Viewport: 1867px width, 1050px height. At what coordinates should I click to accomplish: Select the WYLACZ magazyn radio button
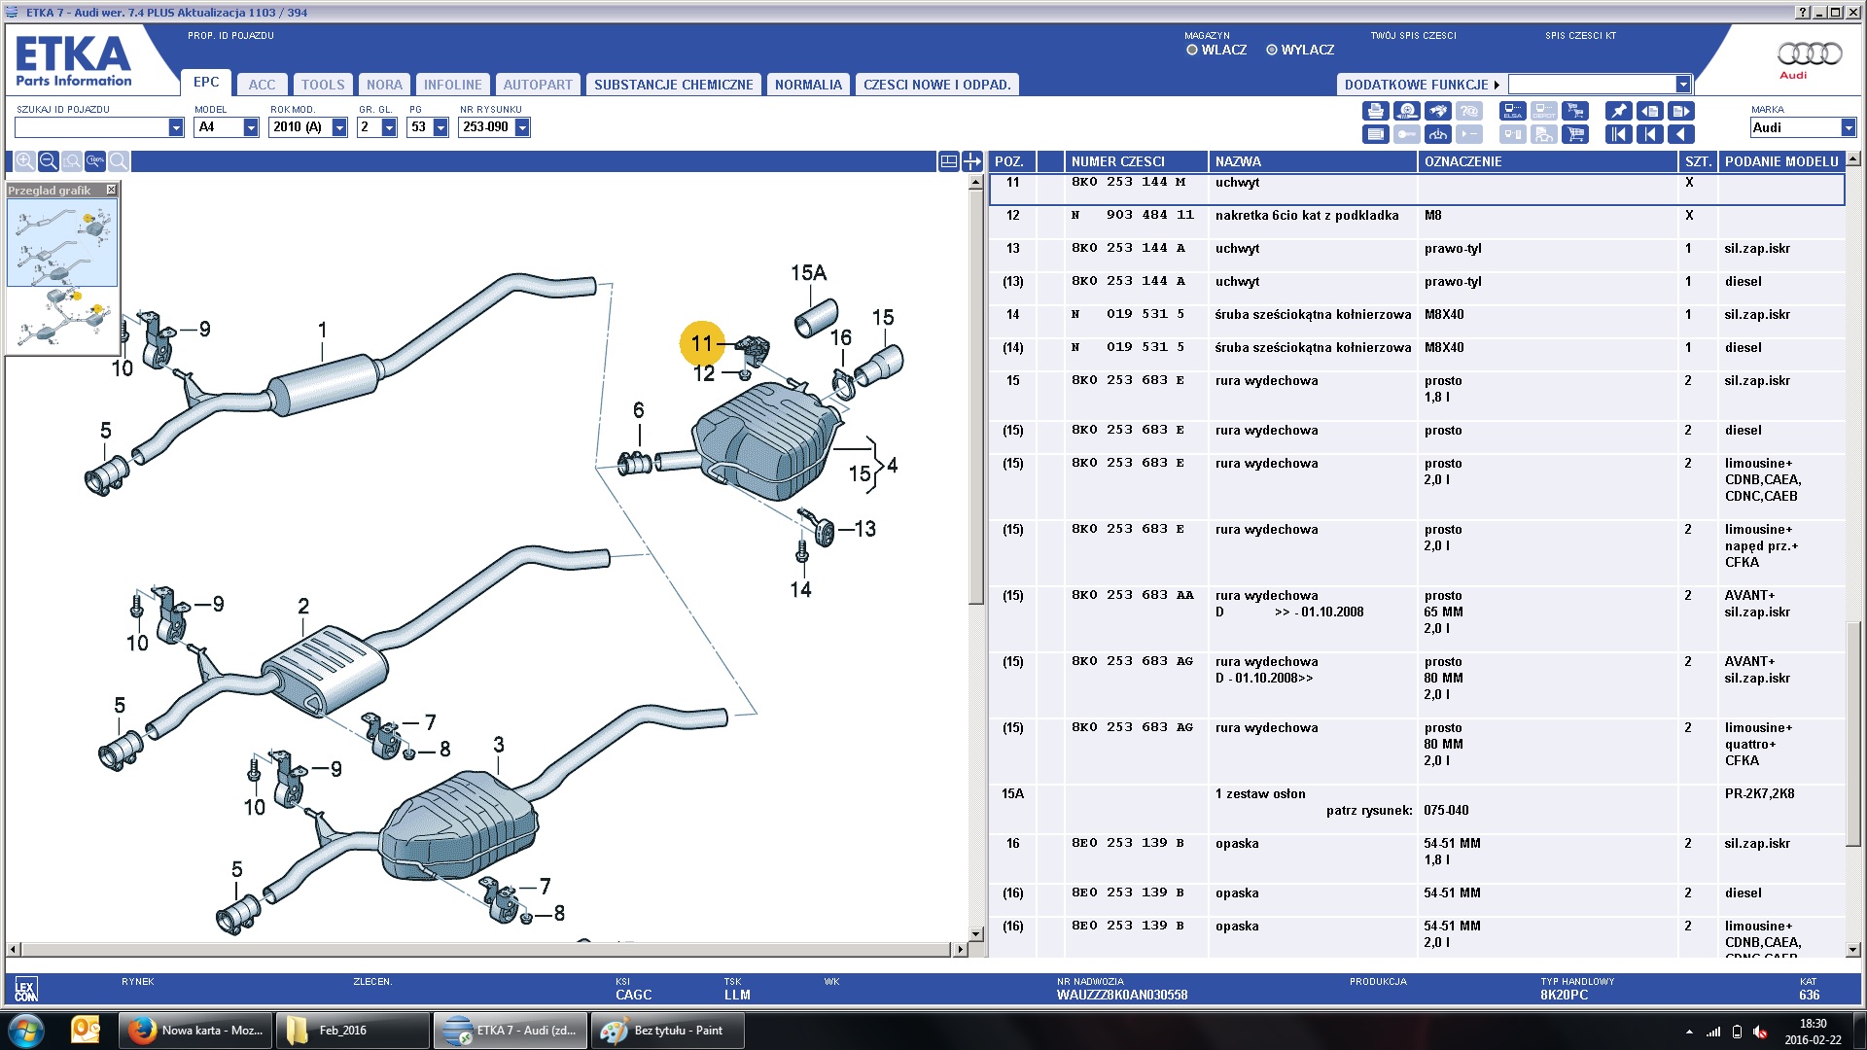pos(1272,50)
